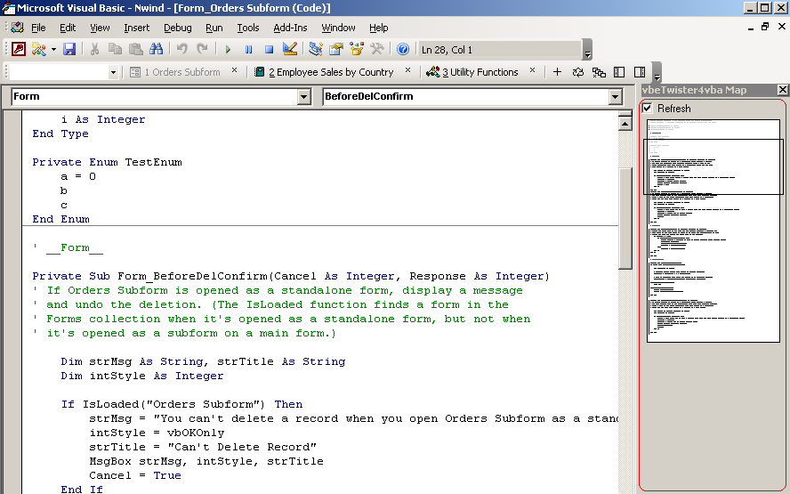
Task: Toggle the right panel layout icon
Action: coord(640,72)
